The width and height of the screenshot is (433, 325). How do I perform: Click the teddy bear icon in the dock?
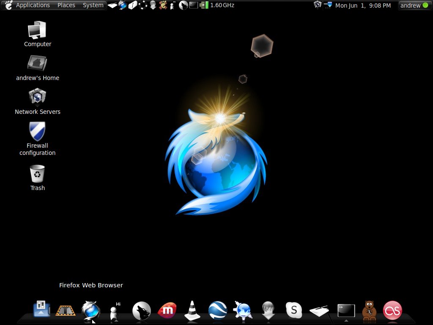[369, 311]
